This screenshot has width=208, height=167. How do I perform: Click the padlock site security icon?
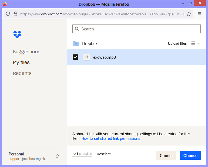15,14
